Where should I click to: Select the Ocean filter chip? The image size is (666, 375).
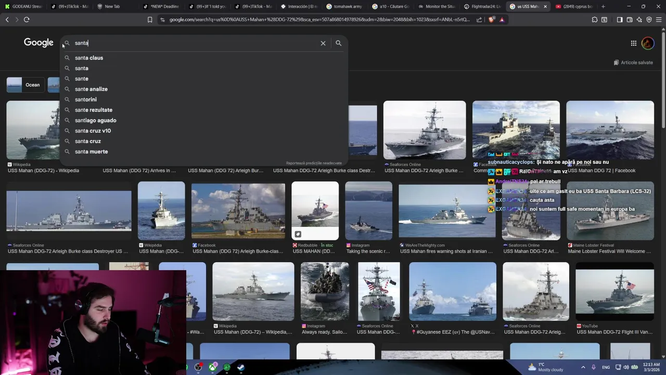[x=24, y=85]
